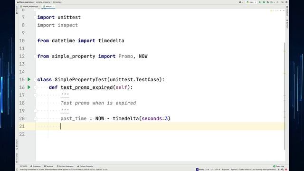The width and height of the screenshot is (304, 171).
Task: Open the TODO tool window
Action: (x=24, y=166)
